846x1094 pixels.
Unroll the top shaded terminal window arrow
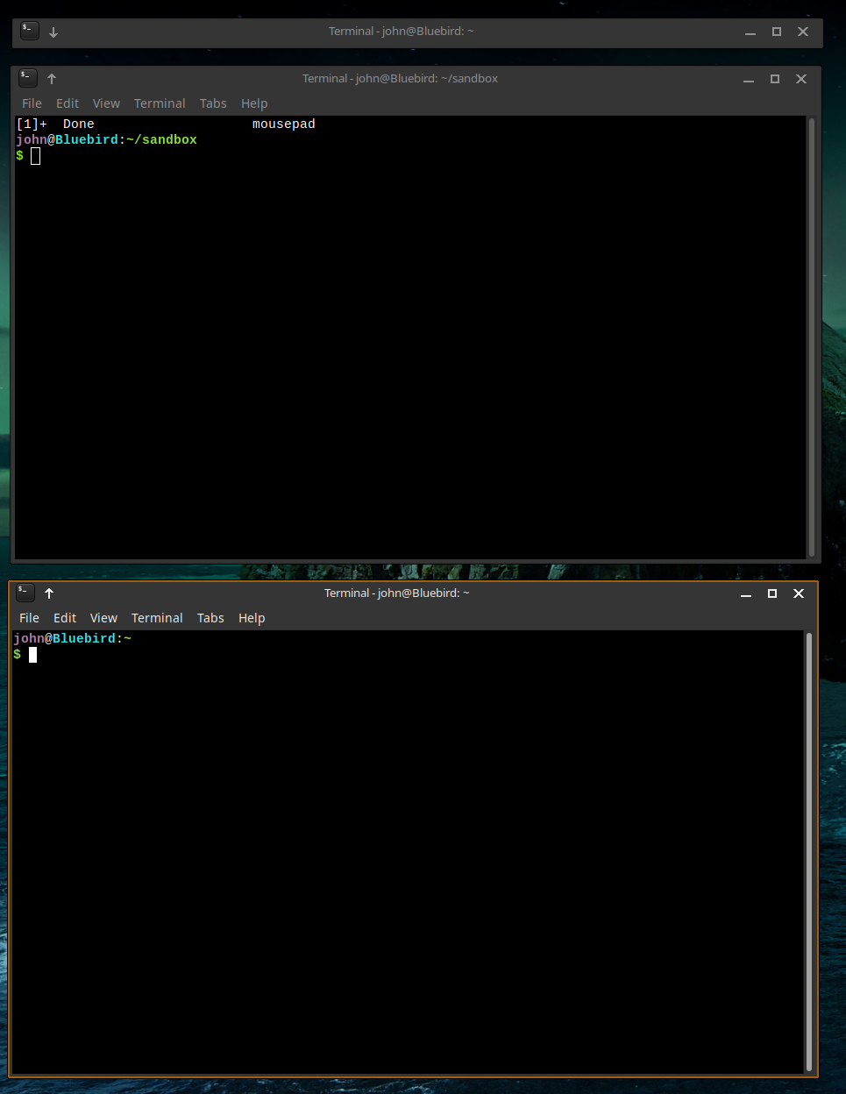53,32
